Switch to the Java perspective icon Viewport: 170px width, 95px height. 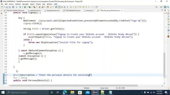click(165, 7)
